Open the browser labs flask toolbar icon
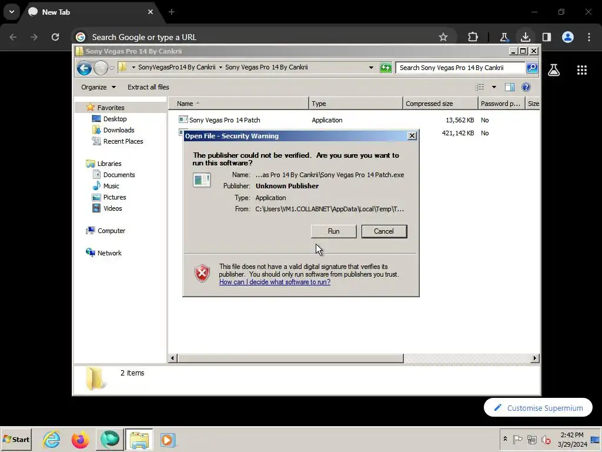 coord(504,37)
